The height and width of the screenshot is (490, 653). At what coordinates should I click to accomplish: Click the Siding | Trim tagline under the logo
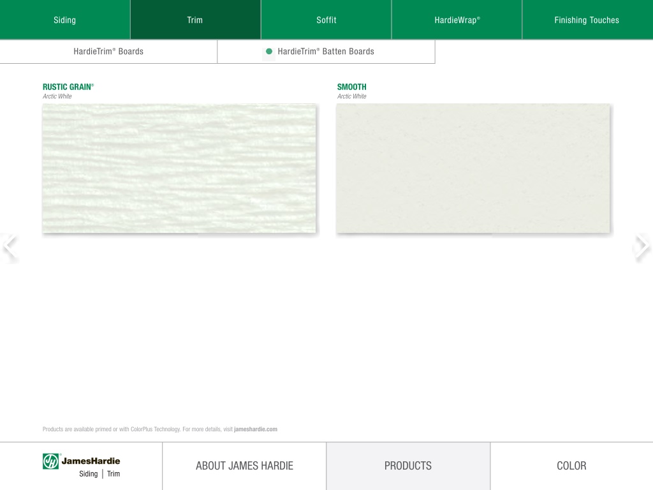tap(99, 474)
